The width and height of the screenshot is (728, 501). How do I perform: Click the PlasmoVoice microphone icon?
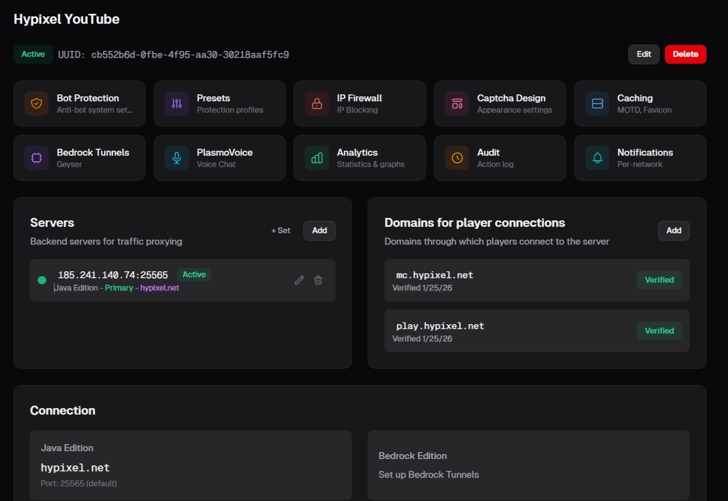[177, 158]
